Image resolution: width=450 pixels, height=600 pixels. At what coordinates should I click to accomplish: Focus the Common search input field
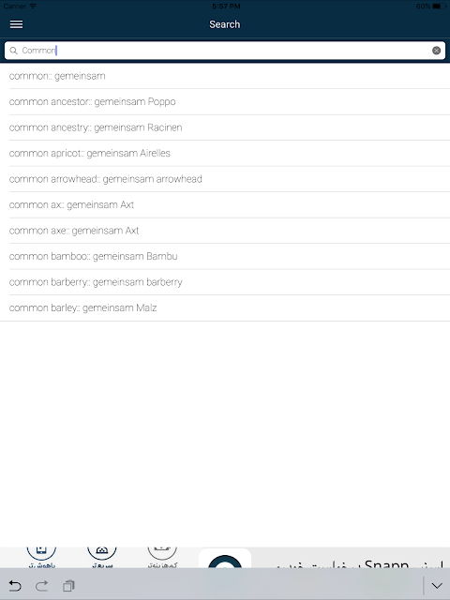coord(225,51)
